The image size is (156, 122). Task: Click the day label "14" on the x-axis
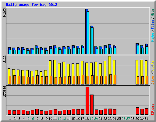point(69,119)
